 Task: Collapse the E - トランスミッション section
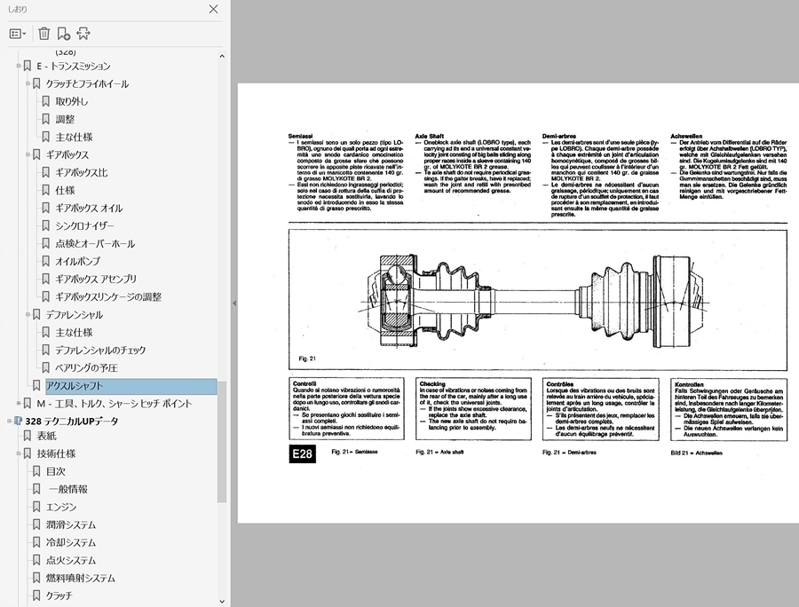[19, 66]
